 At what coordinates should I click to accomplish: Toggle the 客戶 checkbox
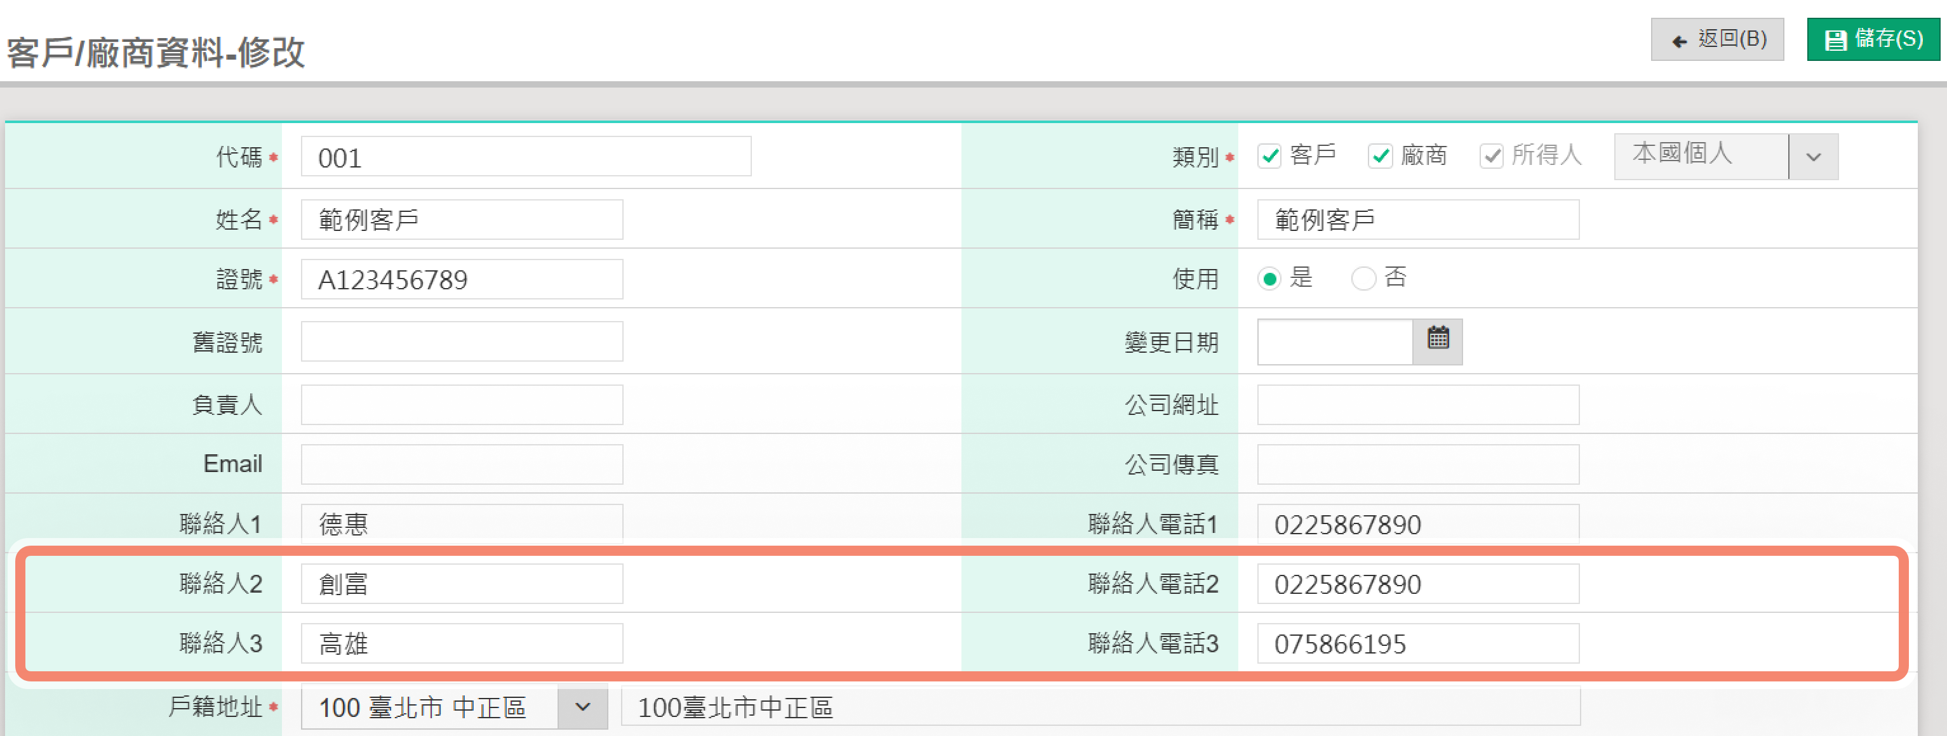(x=1270, y=156)
